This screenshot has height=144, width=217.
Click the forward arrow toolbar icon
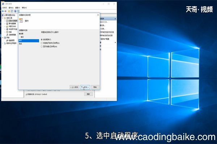[5, 11]
